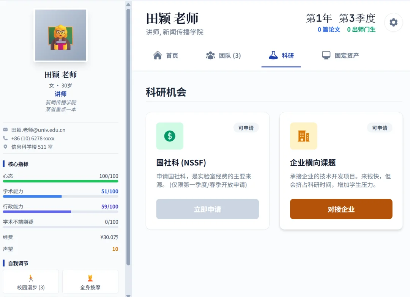Click the 0 出师门生 link

[362, 30]
